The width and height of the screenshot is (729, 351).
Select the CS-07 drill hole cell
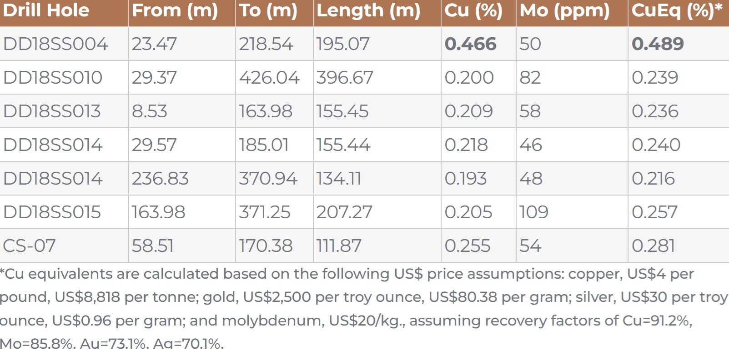(29, 246)
